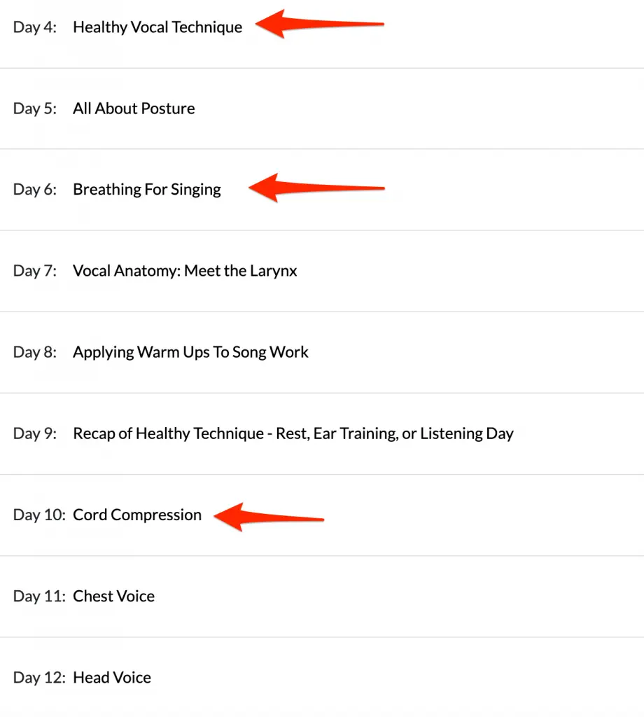Click the Day 9 label
This screenshot has width=644, height=717.
[35, 434]
